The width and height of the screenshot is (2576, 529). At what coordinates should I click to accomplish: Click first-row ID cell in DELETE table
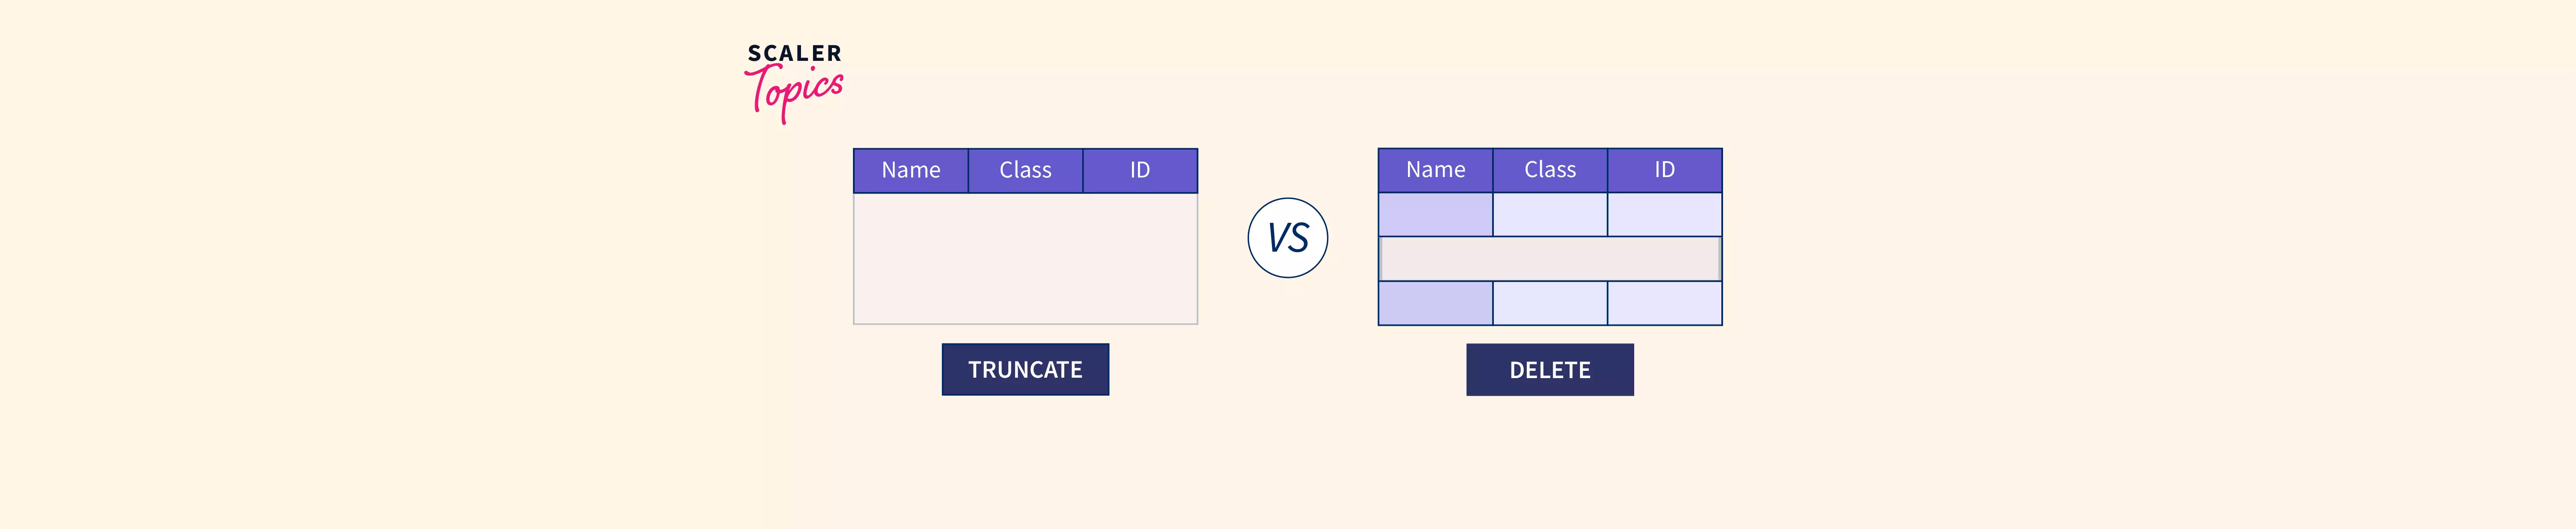click(x=1664, y=215)
